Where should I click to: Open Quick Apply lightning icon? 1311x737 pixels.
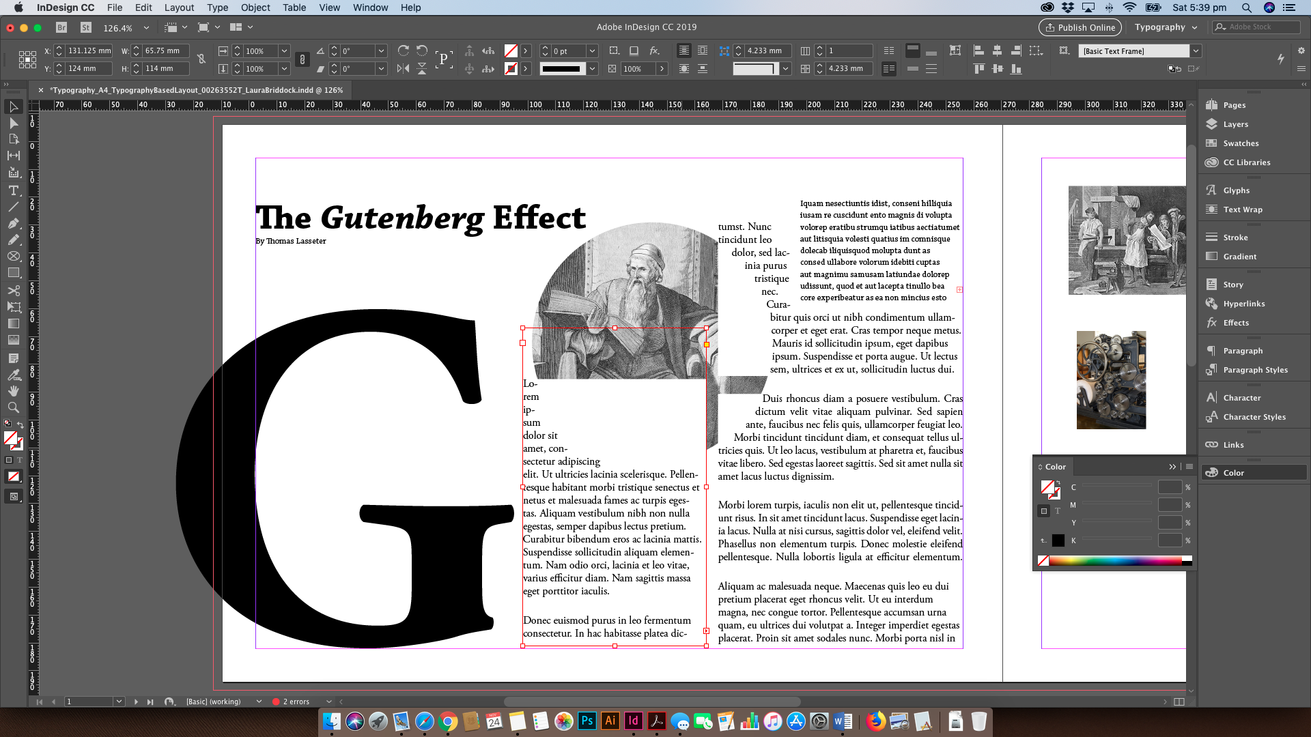[1280, 59]
